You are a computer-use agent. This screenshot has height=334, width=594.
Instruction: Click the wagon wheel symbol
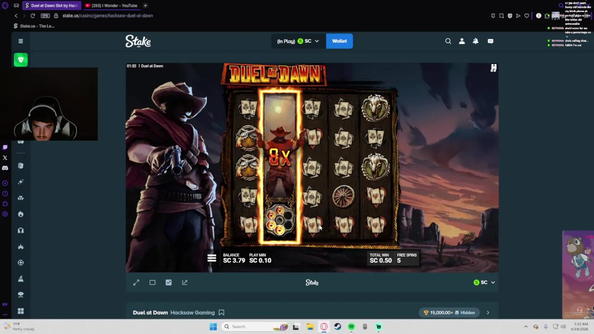343,196
